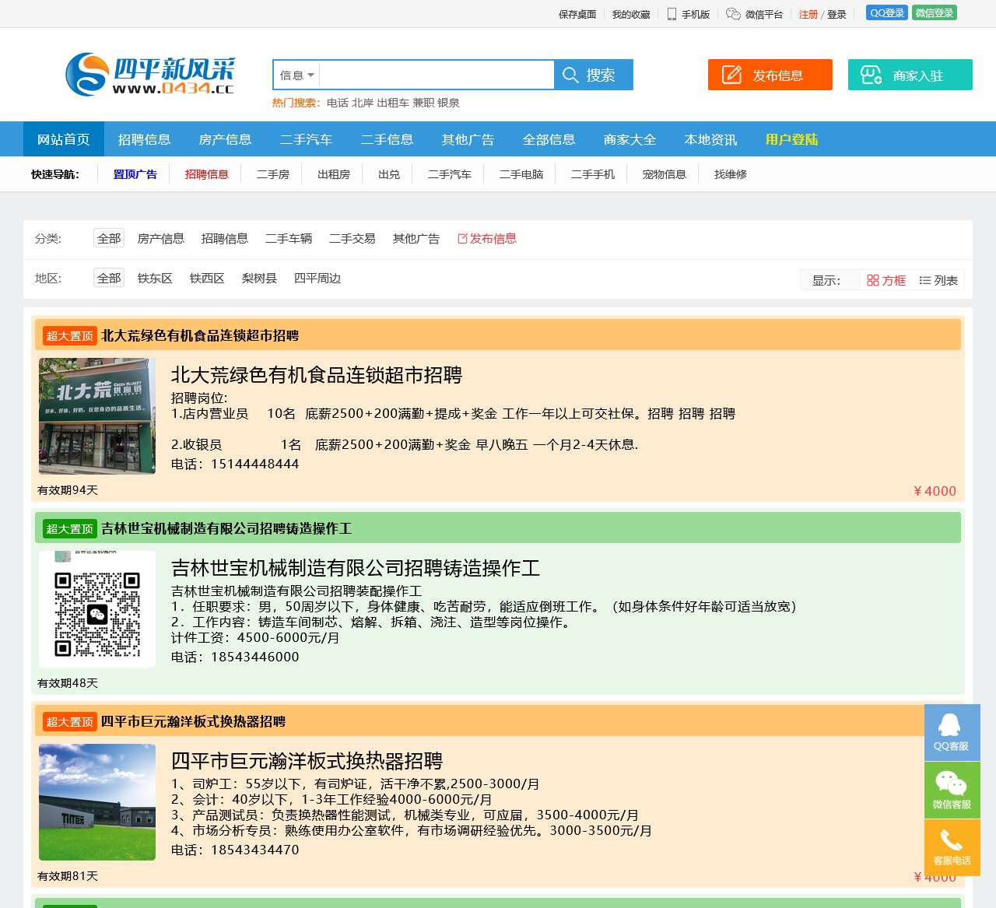This screenshot has height=908, width=996.
Task: Click hot search keyword 兼职
Action: [x=423, y=103]
